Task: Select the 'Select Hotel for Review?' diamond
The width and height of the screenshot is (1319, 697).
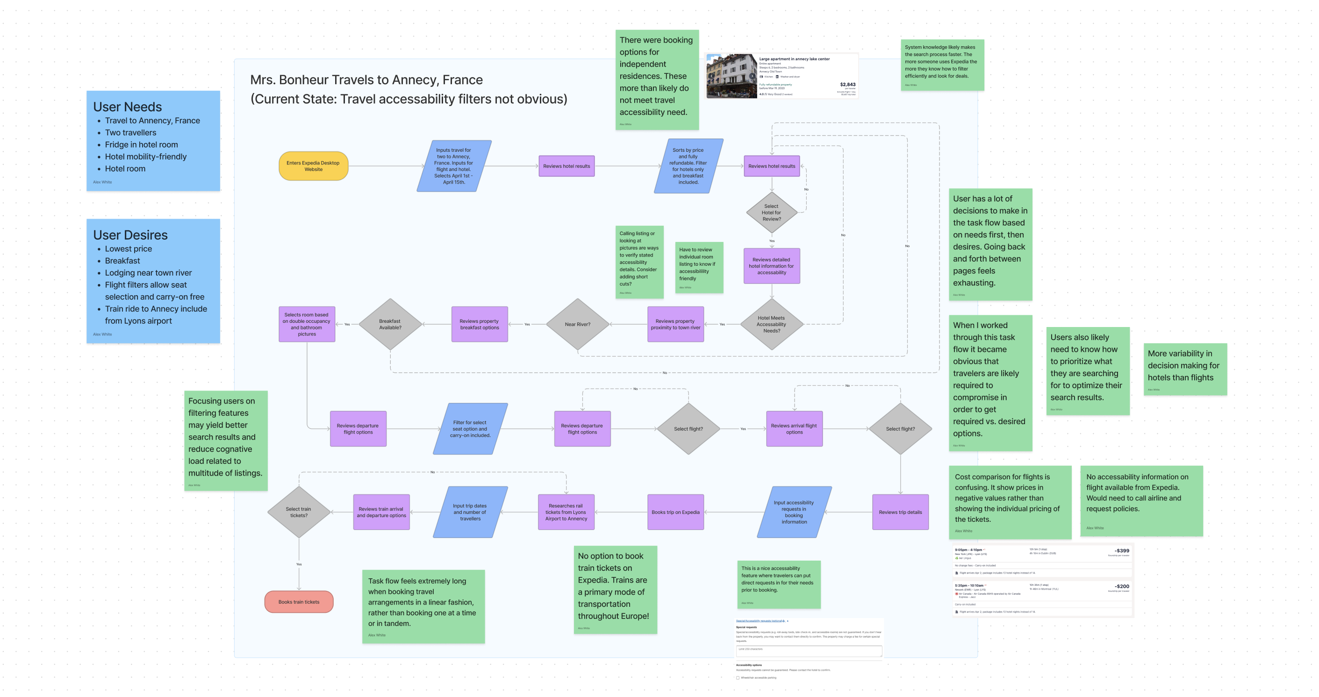Action: click(772, 213)
